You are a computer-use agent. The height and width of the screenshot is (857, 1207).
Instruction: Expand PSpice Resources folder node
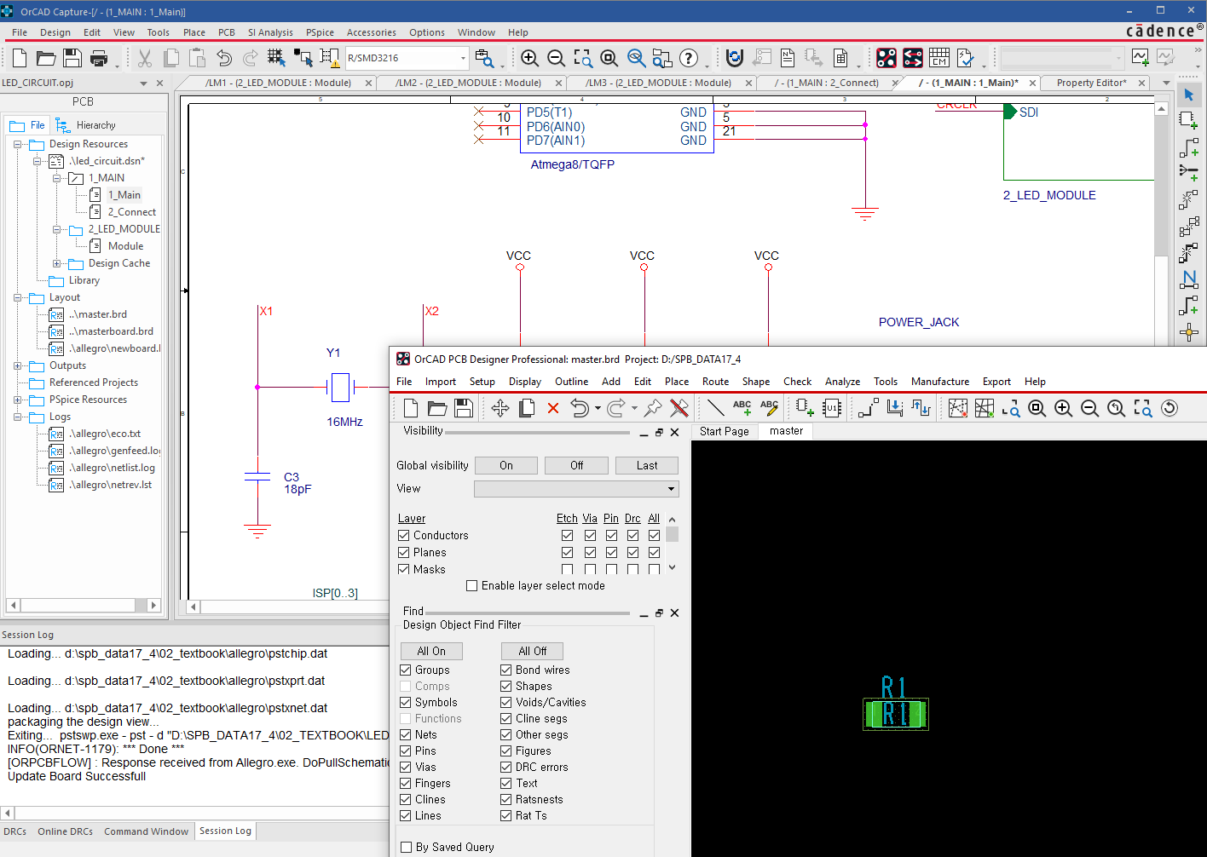pyautogui.click(x=17, y=400)
